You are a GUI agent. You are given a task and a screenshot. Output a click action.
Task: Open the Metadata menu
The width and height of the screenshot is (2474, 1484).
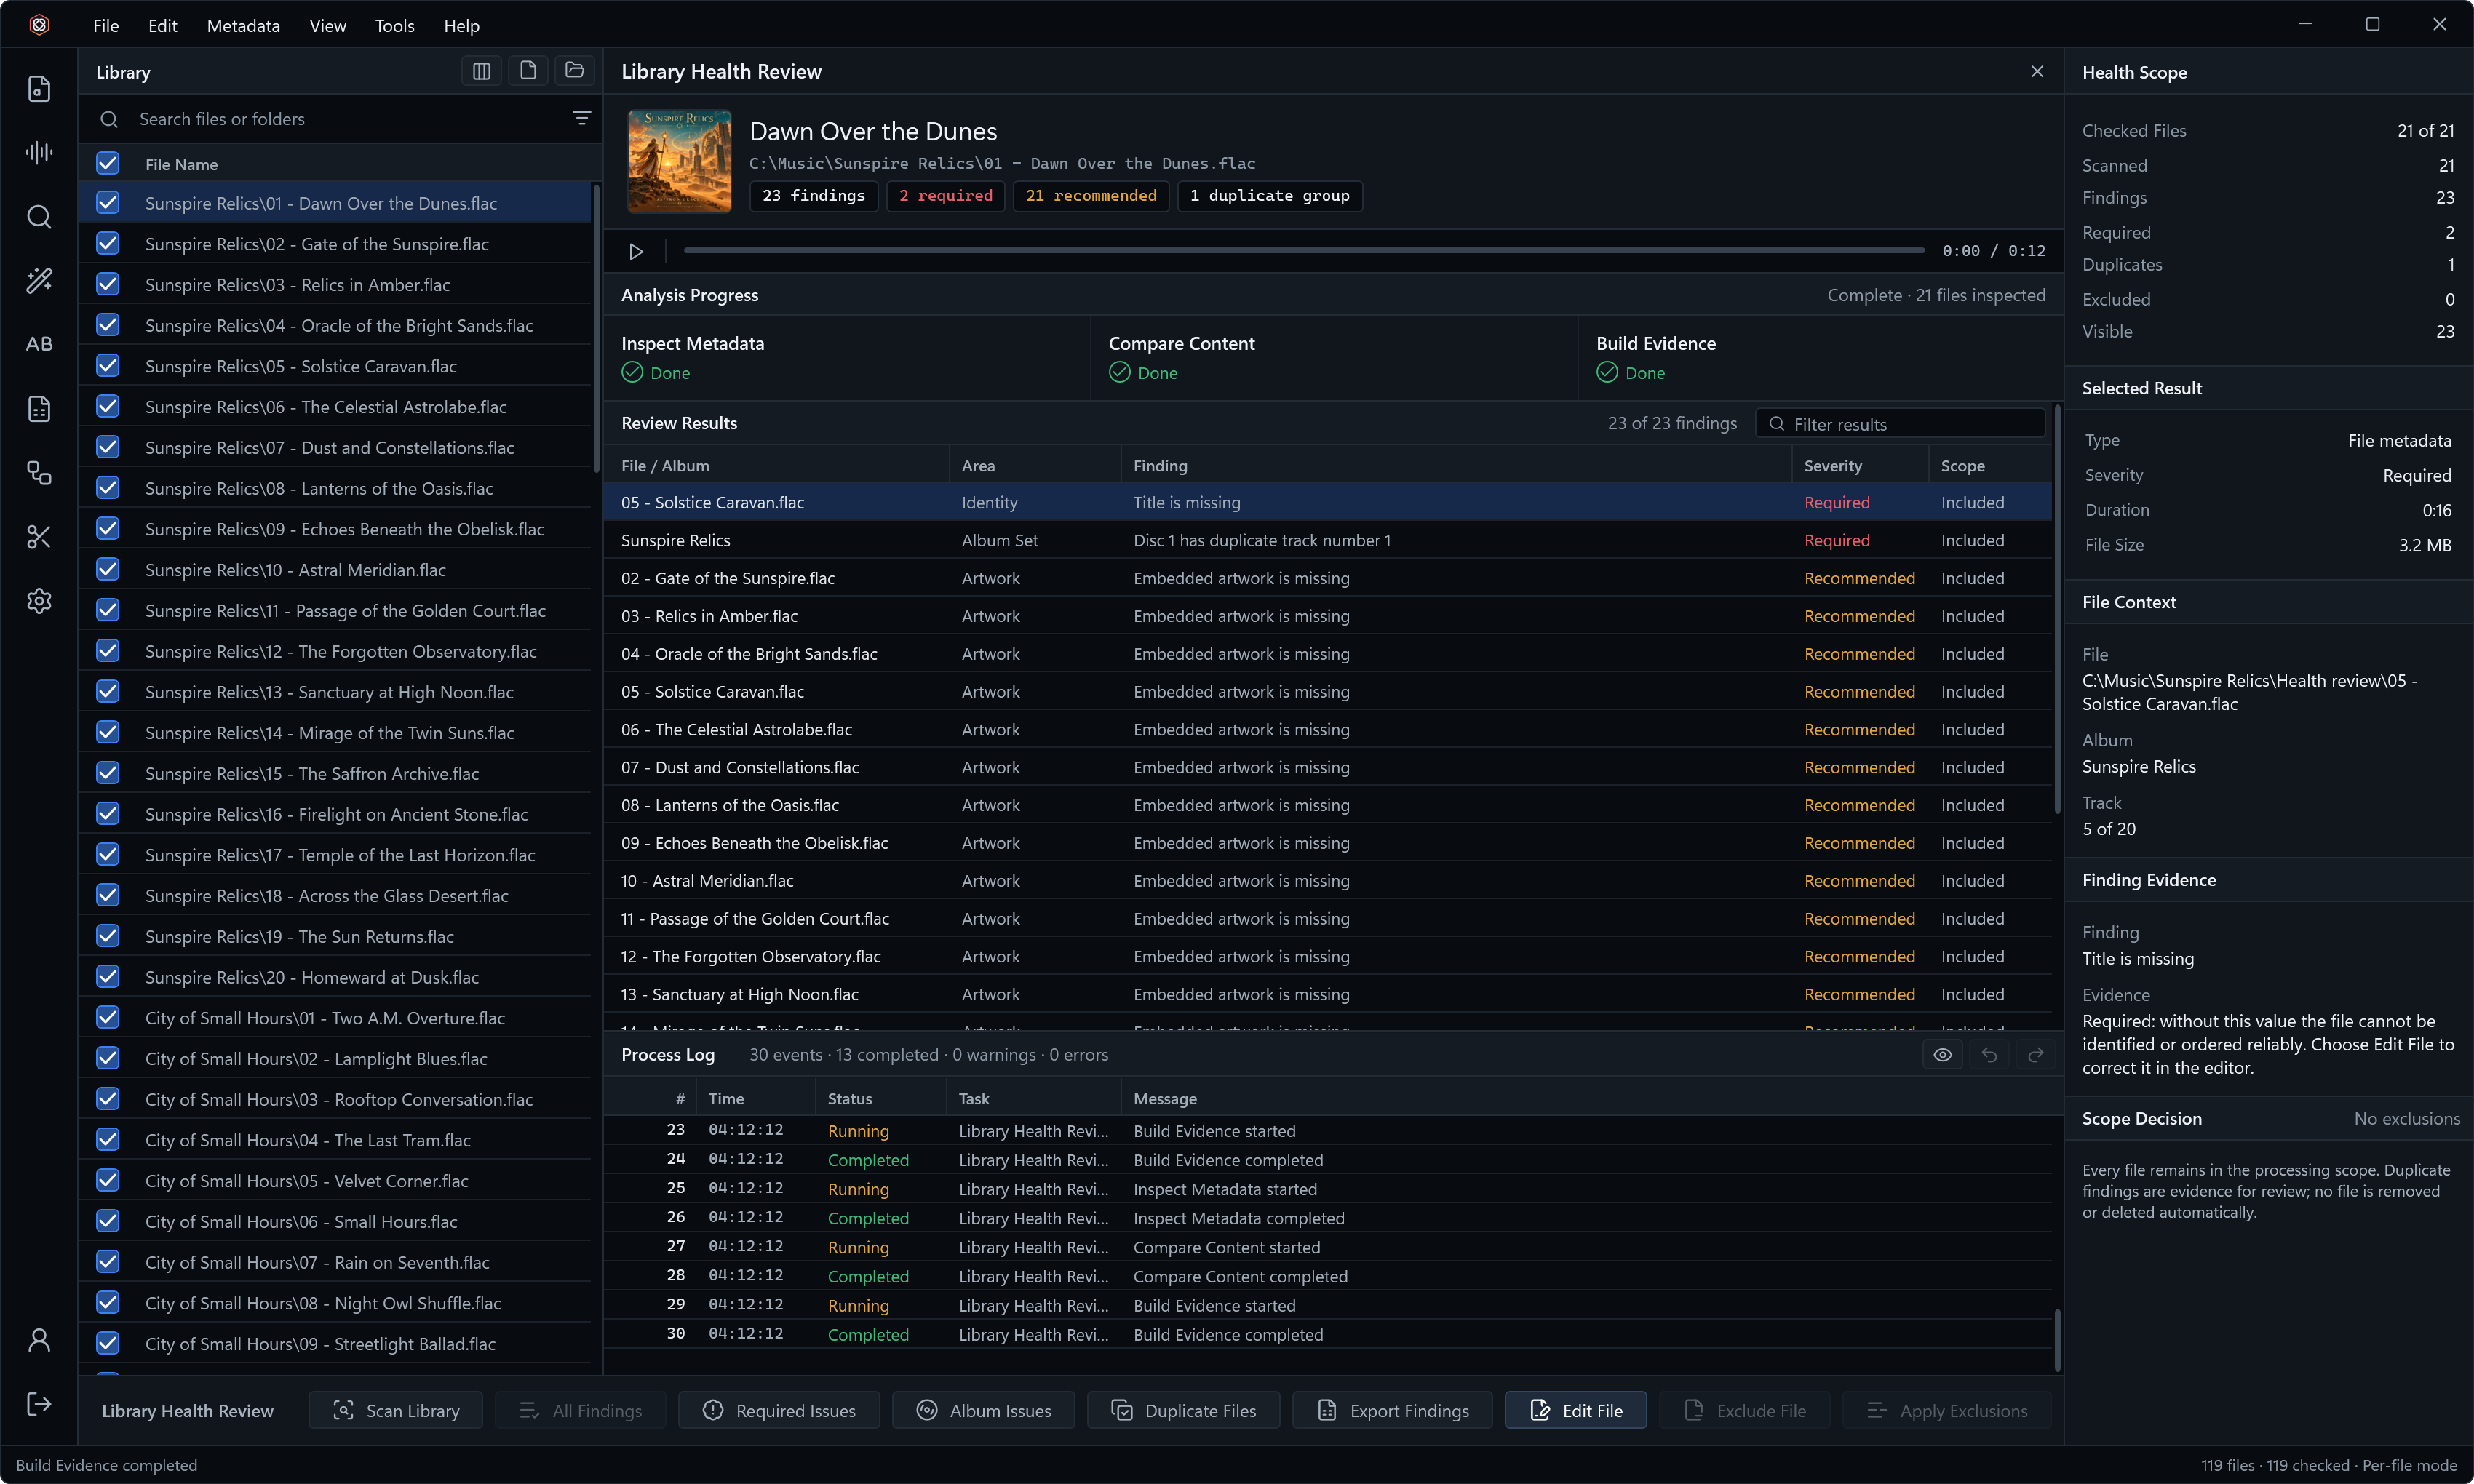tap(243, 25)
